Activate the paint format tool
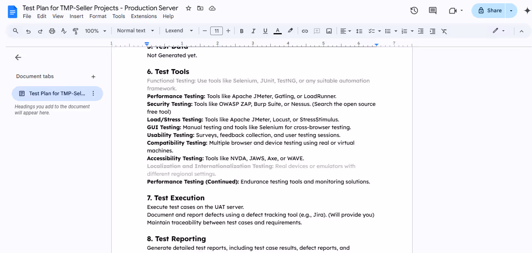Viewport: 532px width, 253px height. pos(76,31)
